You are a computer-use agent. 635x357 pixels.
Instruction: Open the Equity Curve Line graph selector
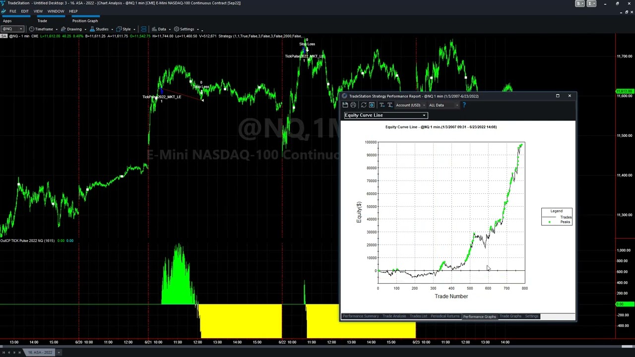(x=385, y=115)
